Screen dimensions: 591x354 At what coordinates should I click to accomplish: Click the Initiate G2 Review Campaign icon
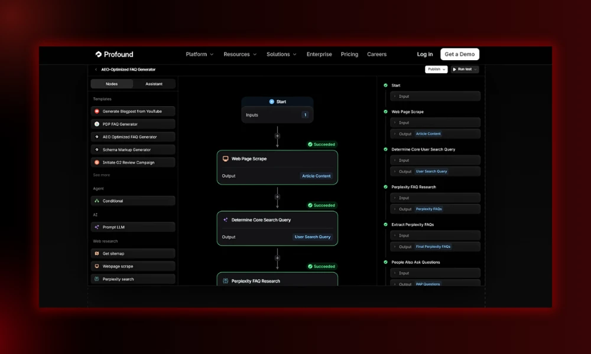[97, 162]
